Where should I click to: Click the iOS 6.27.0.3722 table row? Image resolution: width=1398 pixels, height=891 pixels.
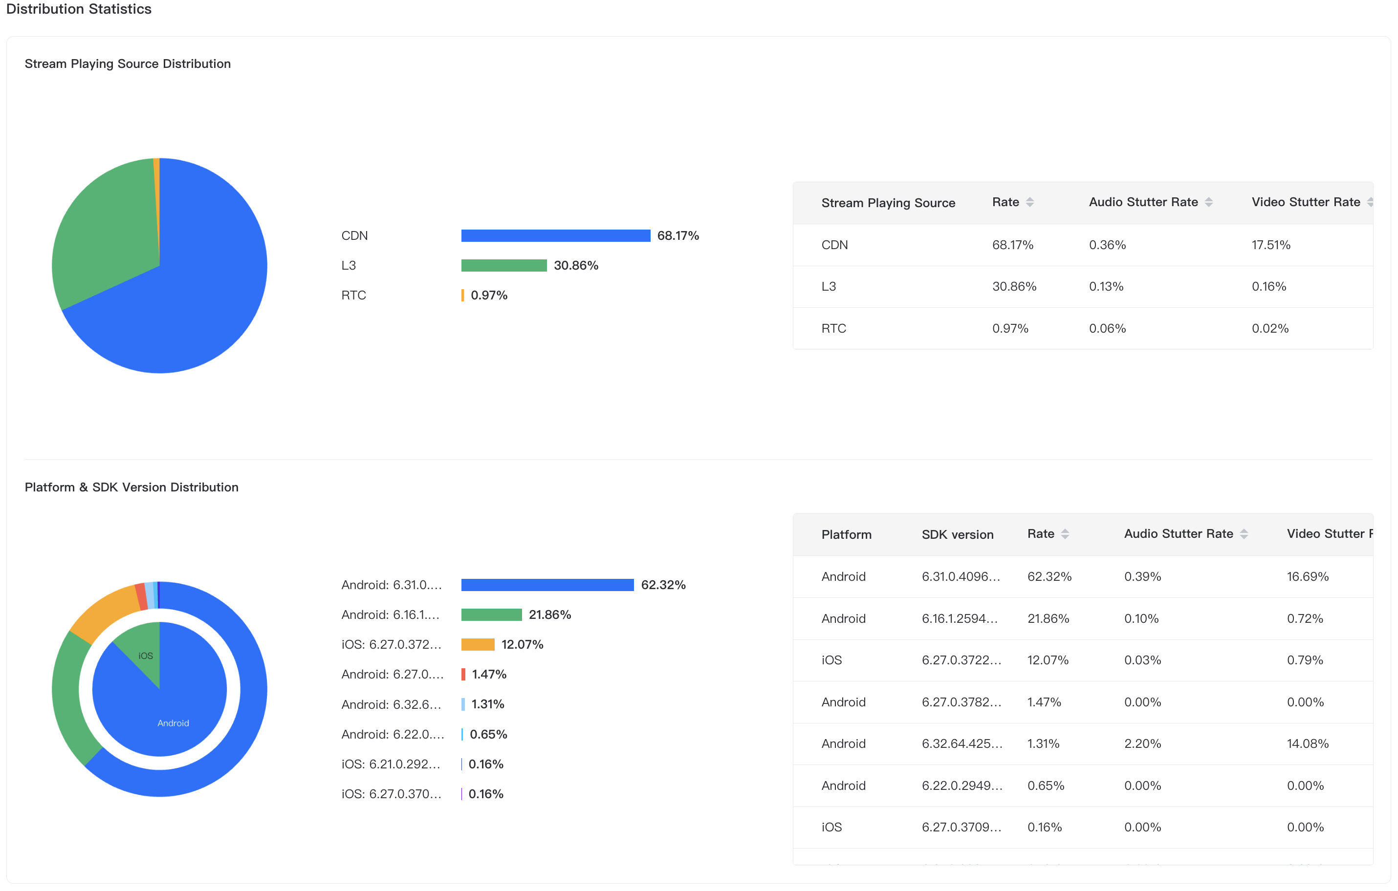click(1082, 660)
